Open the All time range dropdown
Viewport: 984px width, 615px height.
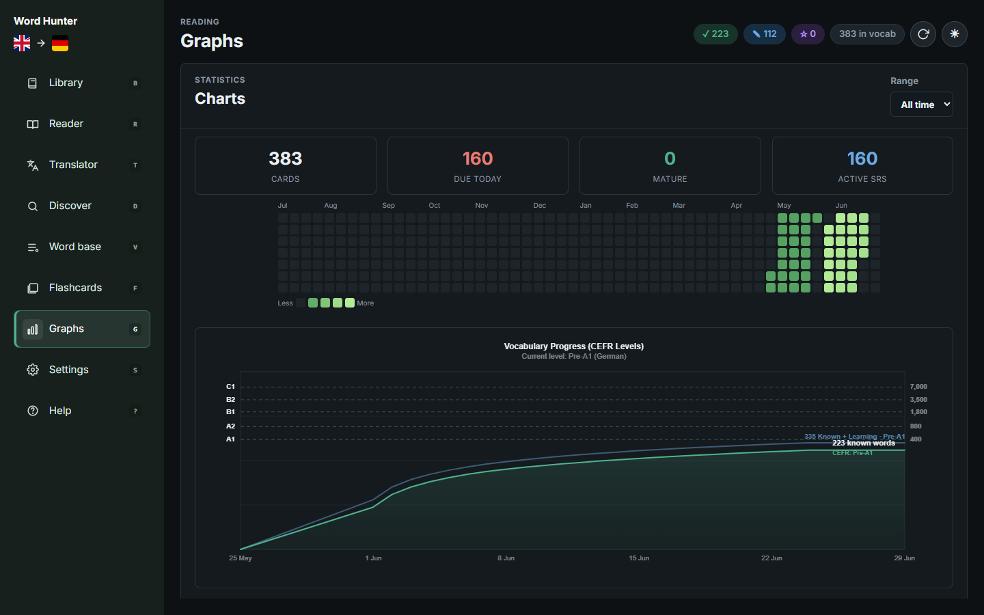(922, 105)
